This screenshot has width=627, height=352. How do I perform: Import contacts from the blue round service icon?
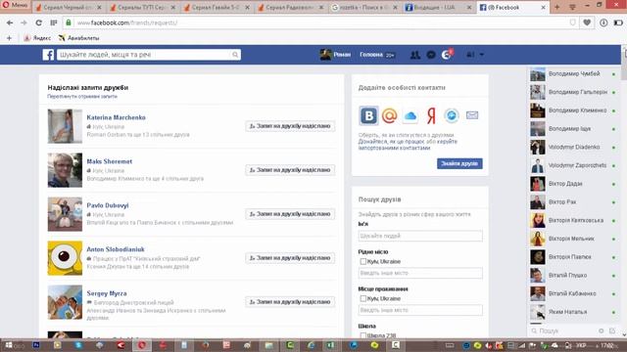point(452,115)
